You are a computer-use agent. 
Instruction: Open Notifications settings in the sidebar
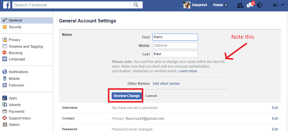18,72
